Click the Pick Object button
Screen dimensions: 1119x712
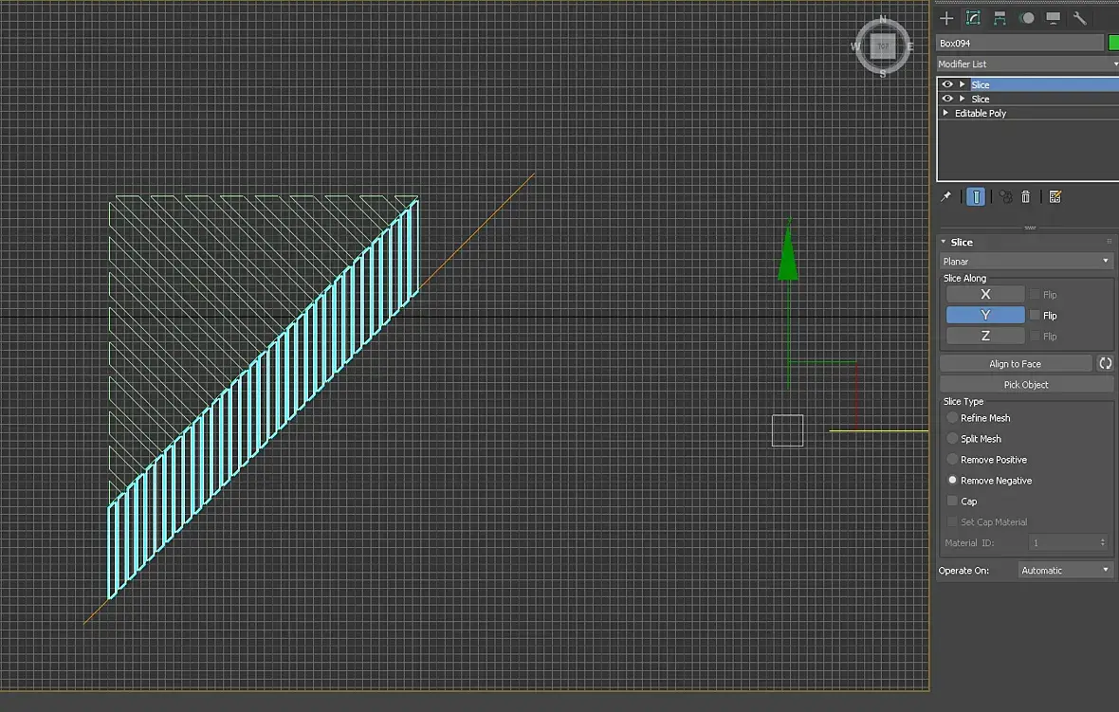[x=1025, y=385]
